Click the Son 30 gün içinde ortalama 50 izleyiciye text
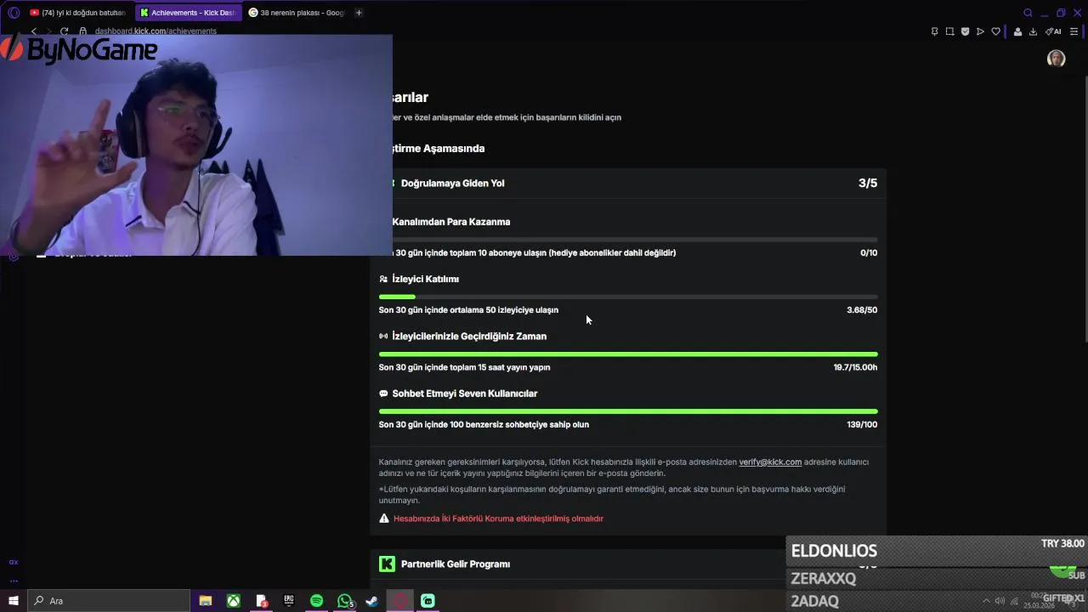 468,310
